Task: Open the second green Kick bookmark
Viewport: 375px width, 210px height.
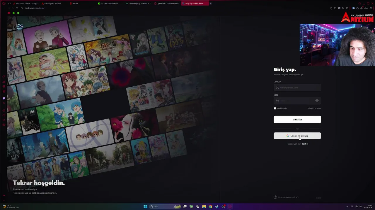Action: 18,13
